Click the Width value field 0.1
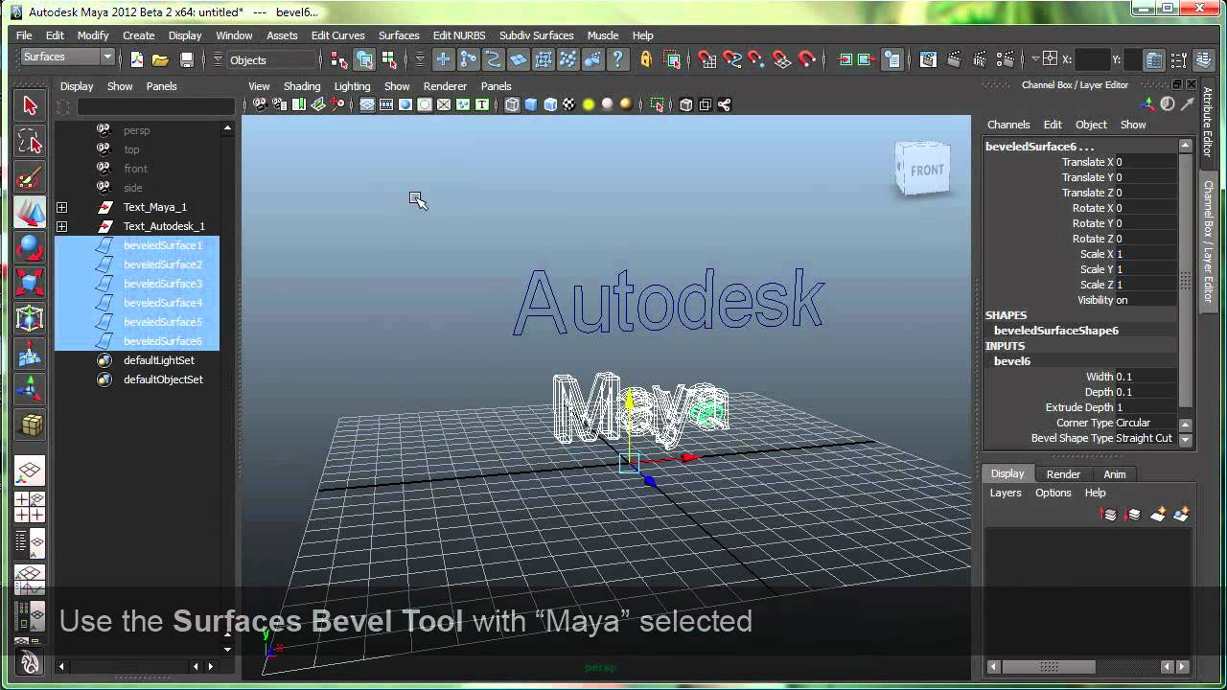Image resolution: width=1227 pixels, height=690 pixels. coord(1145,377)
